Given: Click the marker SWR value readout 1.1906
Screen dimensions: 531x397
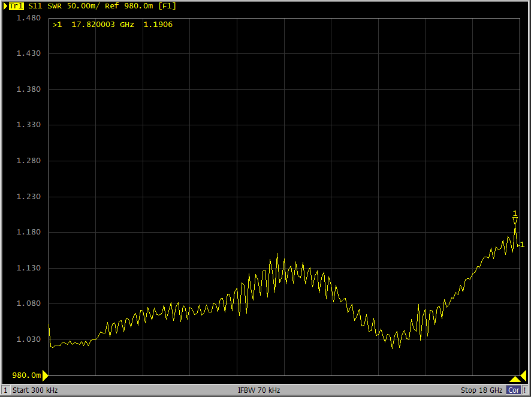Looking at the screenshot, I should 158,25.
